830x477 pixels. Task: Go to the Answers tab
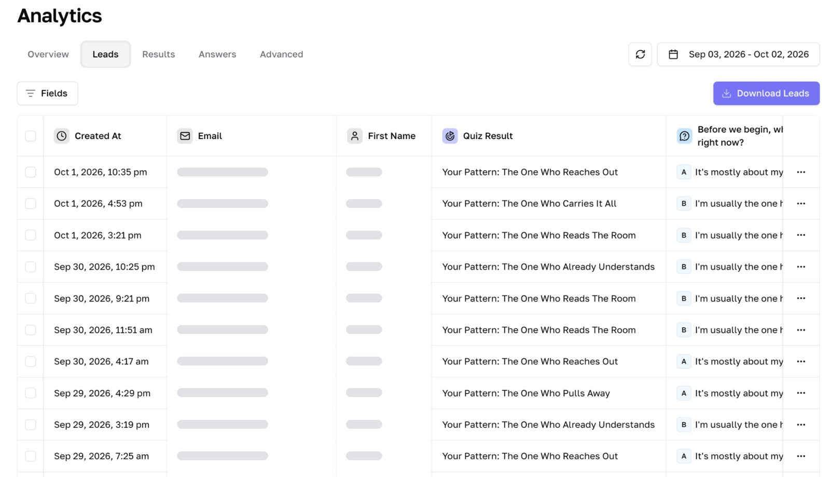pyautogui.click(x=217, y=54)
